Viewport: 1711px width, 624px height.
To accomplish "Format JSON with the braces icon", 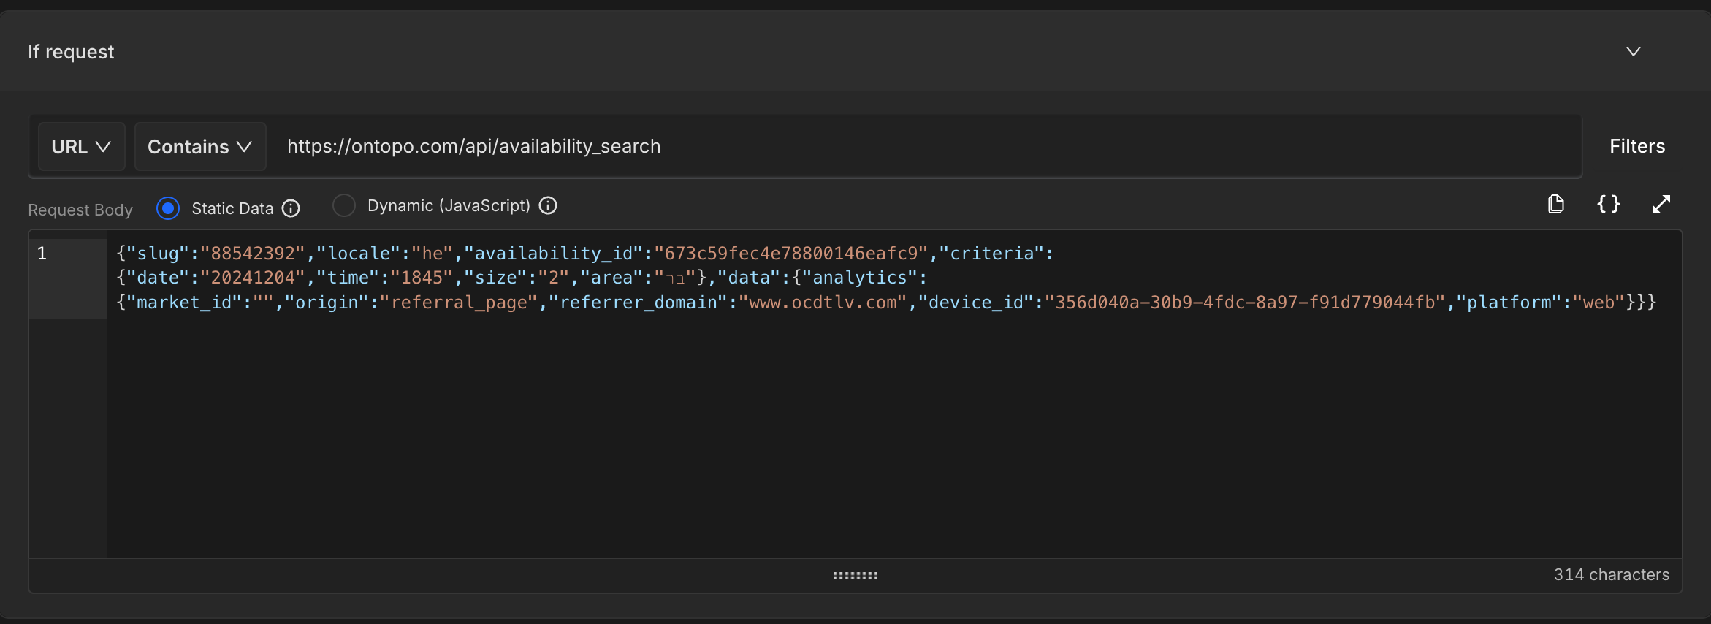I will pyautogui.click(x=1609, y=204).
